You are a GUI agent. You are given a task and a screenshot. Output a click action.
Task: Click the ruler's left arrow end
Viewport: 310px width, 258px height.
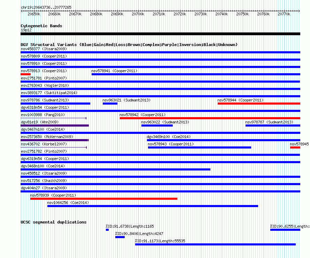point(22,11)
